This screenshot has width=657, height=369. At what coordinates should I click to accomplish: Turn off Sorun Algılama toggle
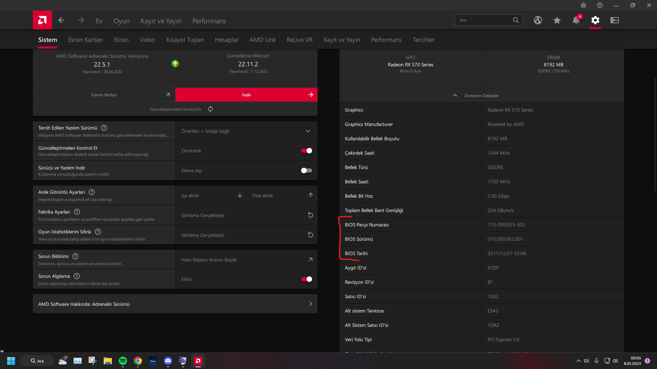coord(306,279)
